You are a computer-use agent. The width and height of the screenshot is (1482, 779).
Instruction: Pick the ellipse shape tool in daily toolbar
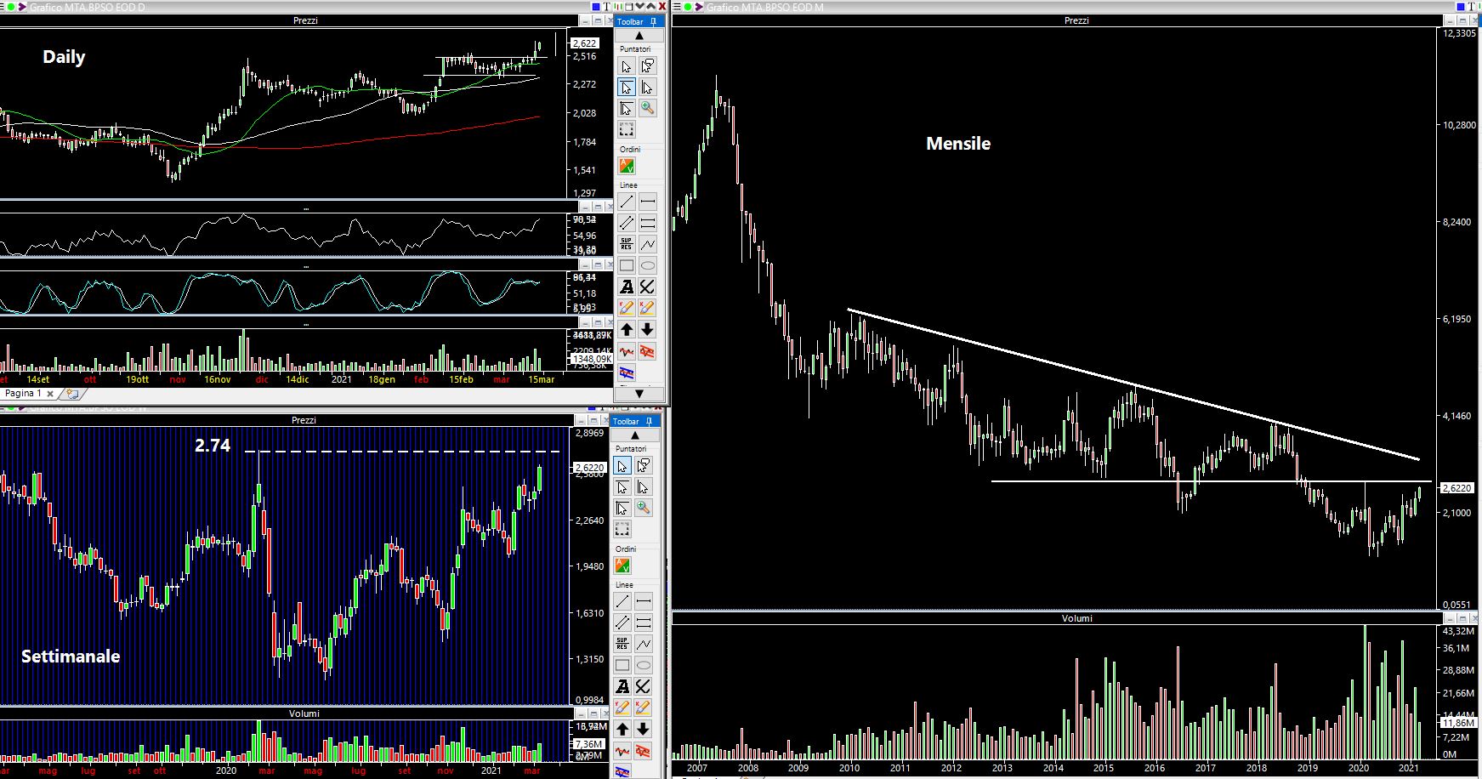pos(648,265)
